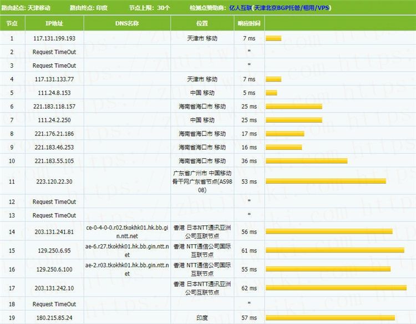Click Request TimeOut in node 3 row
416x324 pixels.
click(54, 65)
